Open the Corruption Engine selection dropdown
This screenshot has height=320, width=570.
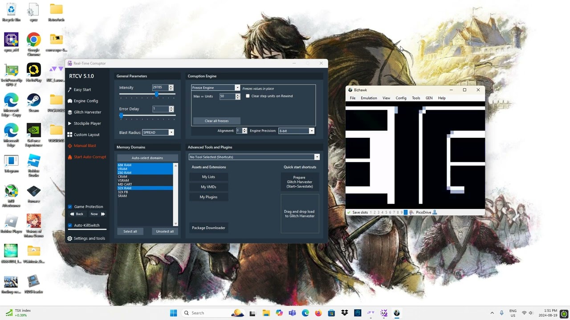pos(216,88)
